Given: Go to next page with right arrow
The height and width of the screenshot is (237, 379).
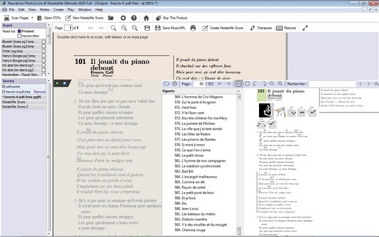Looking at the screenshot, I should [x=101, y=28].
